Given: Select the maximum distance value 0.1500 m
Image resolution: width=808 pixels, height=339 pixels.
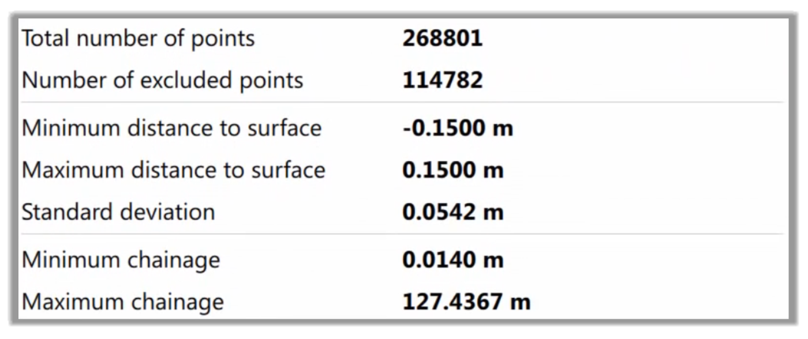Looking at the screenshot, I should coord(453,169).
